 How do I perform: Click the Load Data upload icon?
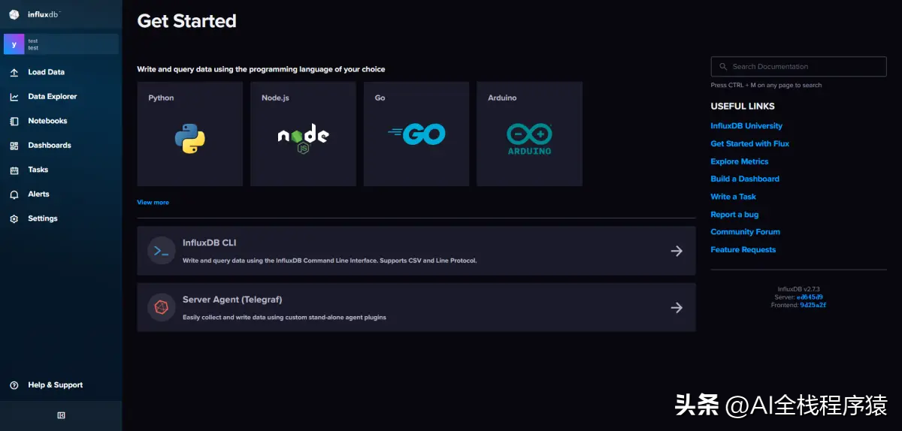coord(14,73)
